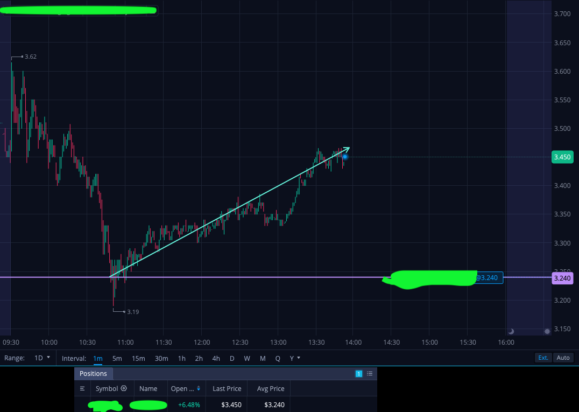Viewport: 579px width, 412px height.
Task: Click the blue number 1 badge icon
Action: tap(358, 374)
